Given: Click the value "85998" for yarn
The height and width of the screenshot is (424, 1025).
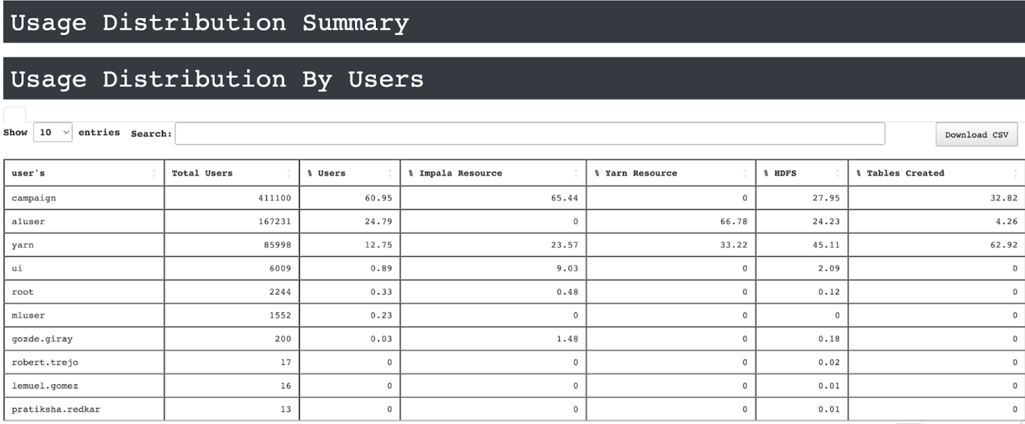Looking at the screenshot, I should tap(277, 245).
